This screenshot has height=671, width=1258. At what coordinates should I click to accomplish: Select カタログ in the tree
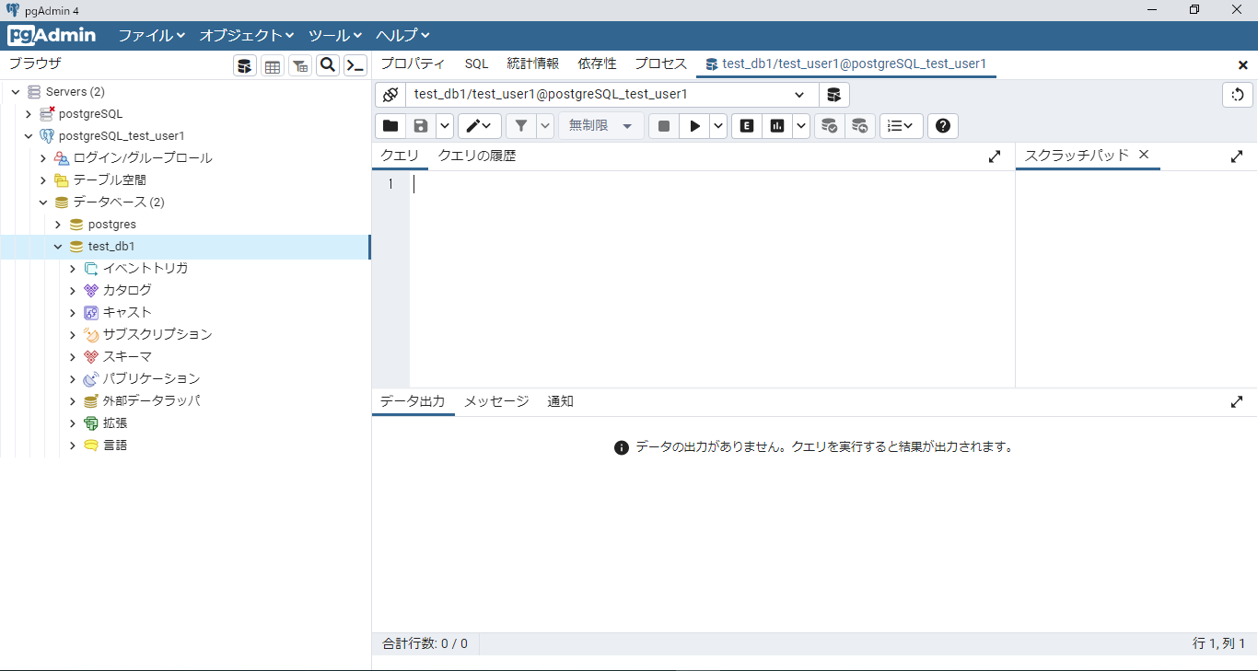(127, 291)
